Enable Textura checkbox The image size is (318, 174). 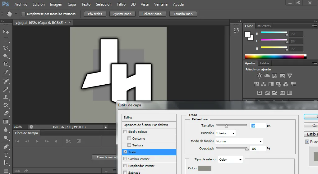(x=129, y=145)
